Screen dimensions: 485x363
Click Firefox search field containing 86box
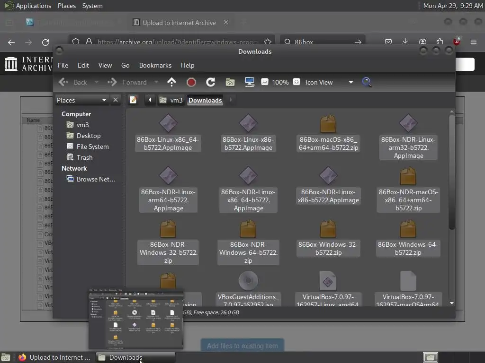323,42
